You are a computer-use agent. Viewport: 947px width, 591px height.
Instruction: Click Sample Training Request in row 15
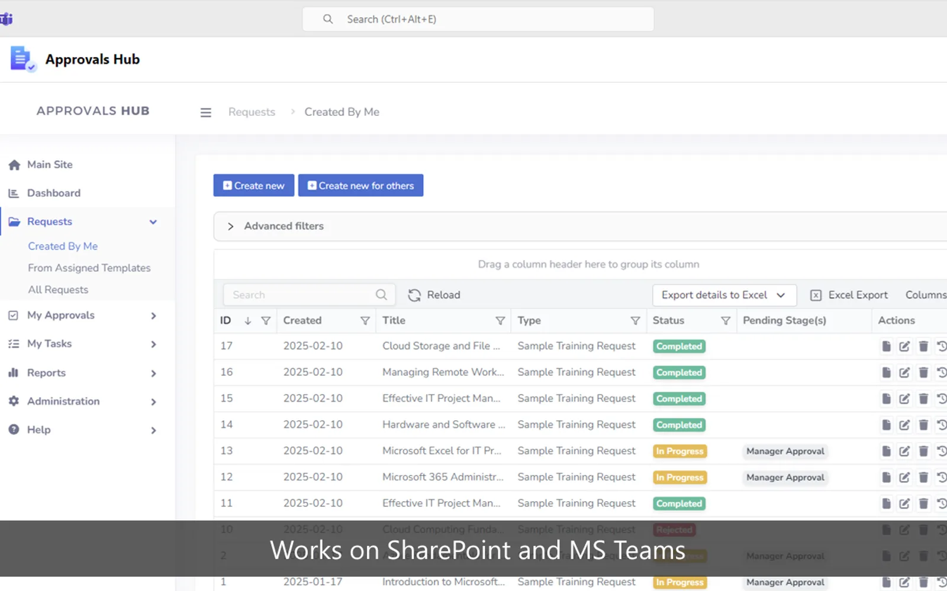point(576,398)
